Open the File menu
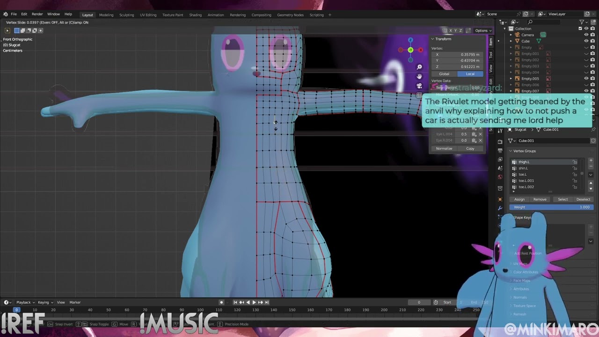This screenshot has height=337, width=599. click(14, 15)
